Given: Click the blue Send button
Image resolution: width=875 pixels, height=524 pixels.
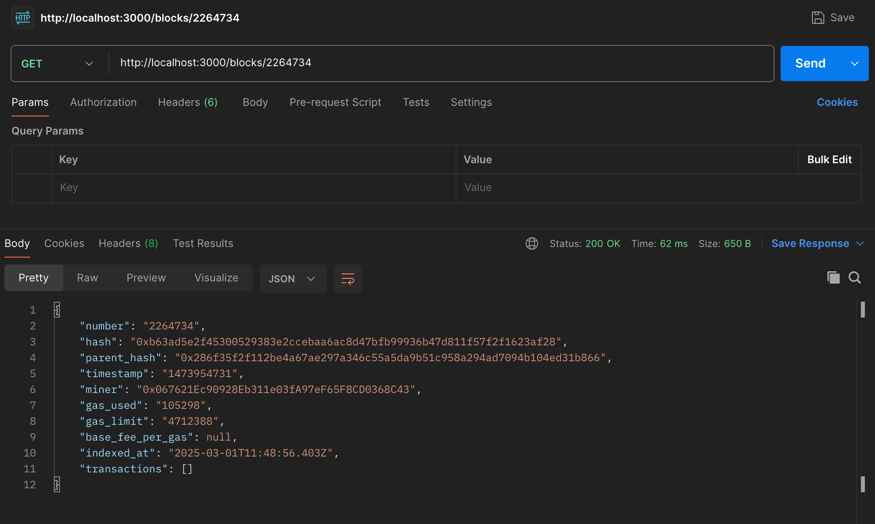Looking at the screenshot, I should (x=810, y=64).
